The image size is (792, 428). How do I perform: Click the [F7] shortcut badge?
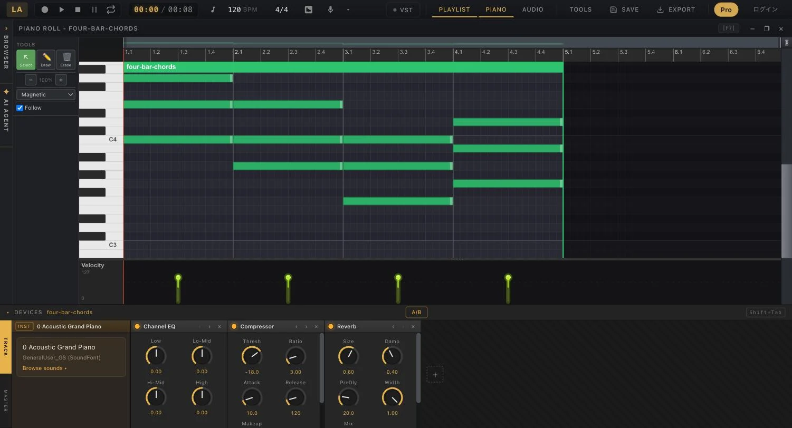pyautogui.click(x=729, y=28)
